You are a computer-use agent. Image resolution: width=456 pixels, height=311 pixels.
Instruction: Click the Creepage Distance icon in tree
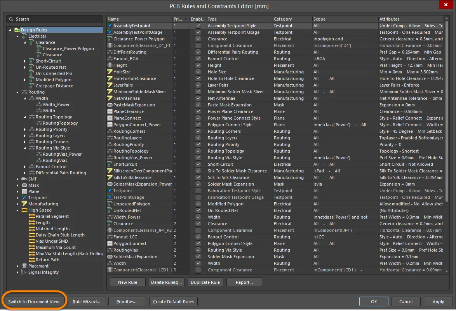pos(32,86)
